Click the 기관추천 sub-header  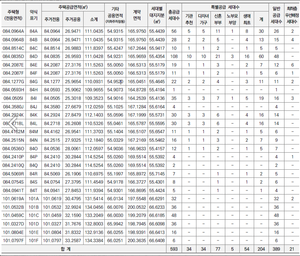click(x=189, y=19)
